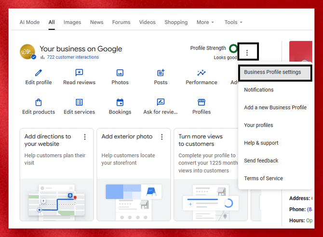Open the Forums tab

pos(121,22)
